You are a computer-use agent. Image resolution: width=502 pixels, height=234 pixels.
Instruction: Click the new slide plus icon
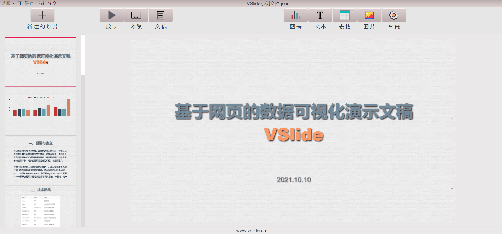(42, 15)
